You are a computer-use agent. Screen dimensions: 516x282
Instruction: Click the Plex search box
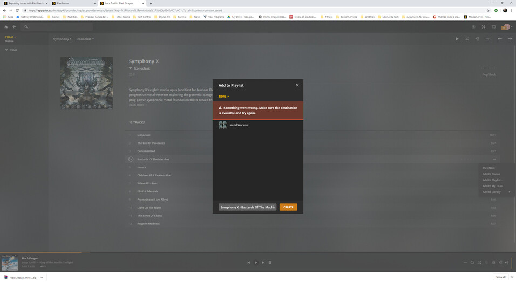pyautogui.click(x=58, y=27)
